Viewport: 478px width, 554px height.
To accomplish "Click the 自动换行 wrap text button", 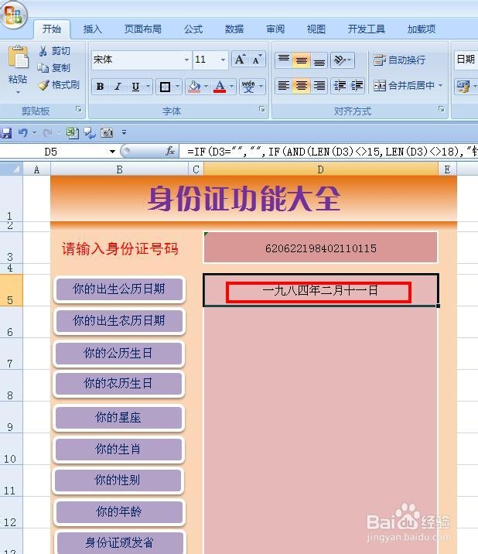I will tap(399, 60).
